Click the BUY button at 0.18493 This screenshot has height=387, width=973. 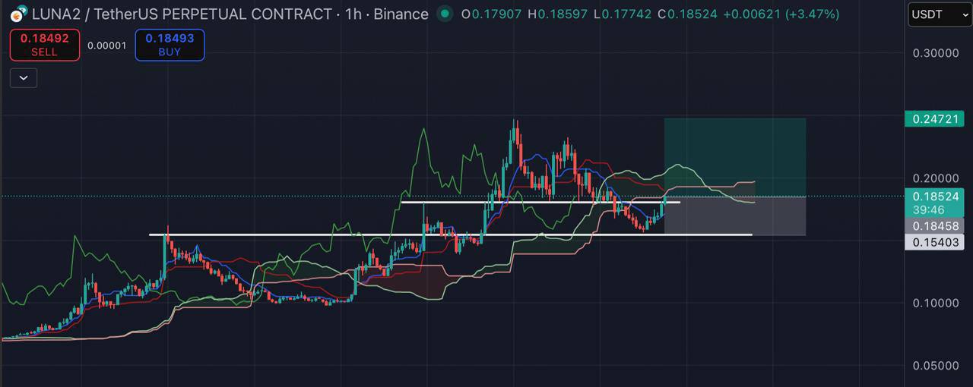[x=170, y=45]
